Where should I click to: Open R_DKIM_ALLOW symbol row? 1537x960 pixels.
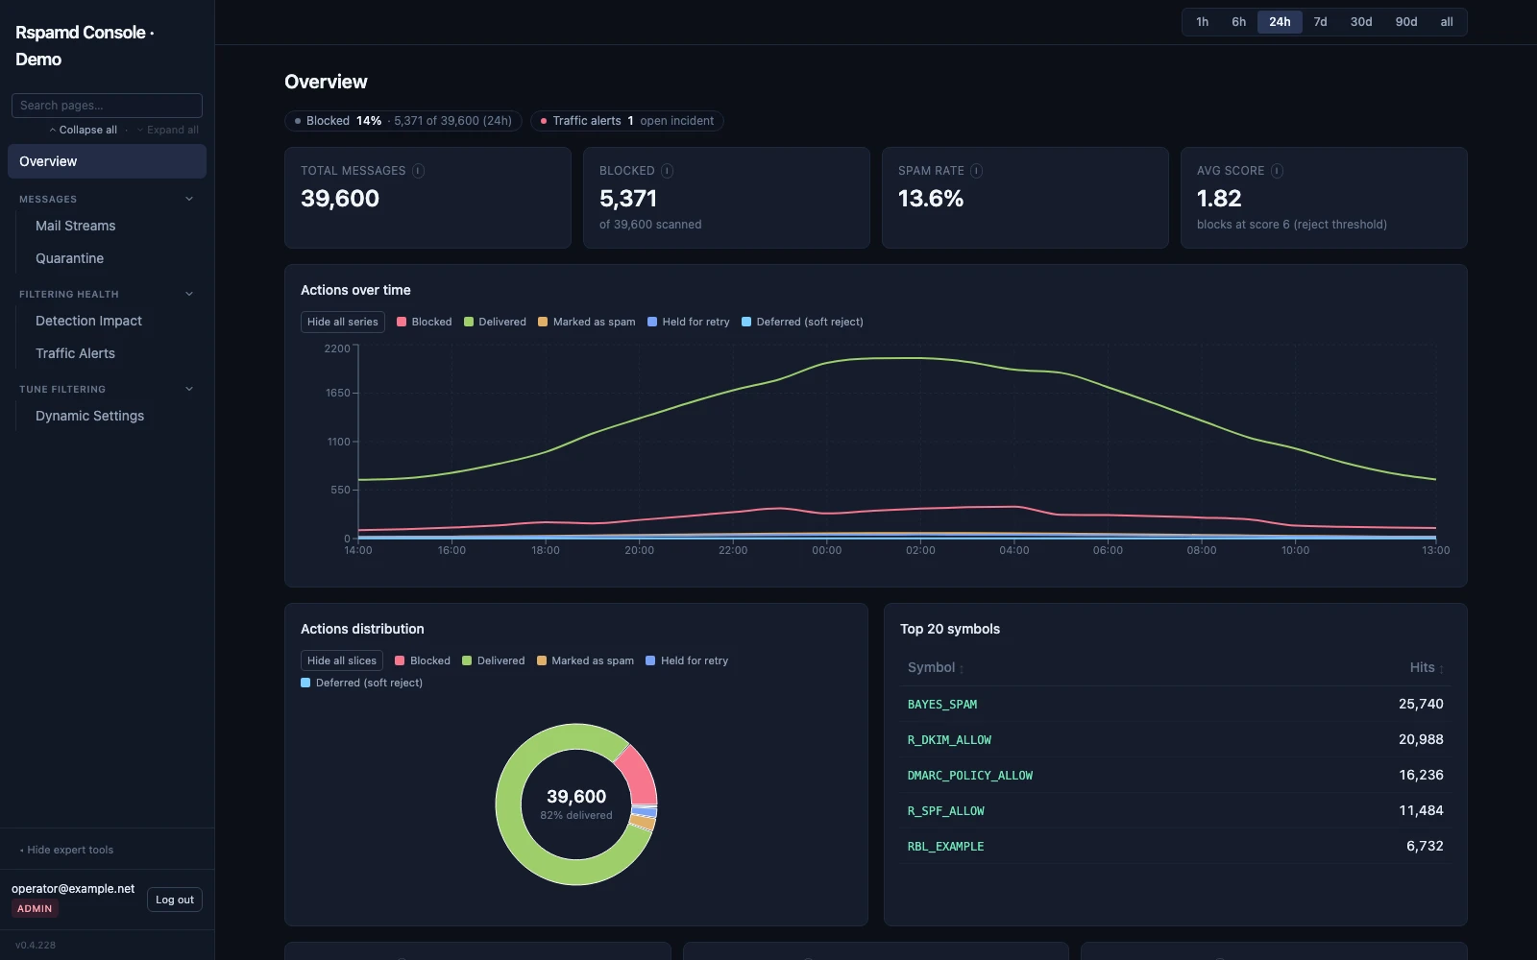[1176, 739]
